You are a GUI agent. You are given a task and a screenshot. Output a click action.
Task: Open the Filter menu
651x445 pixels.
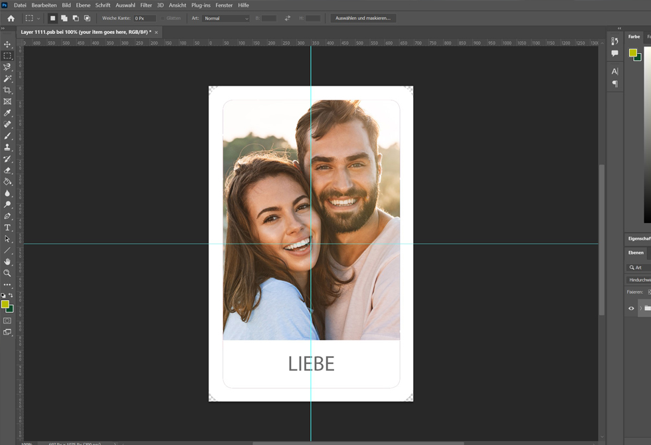pos(145,5)
